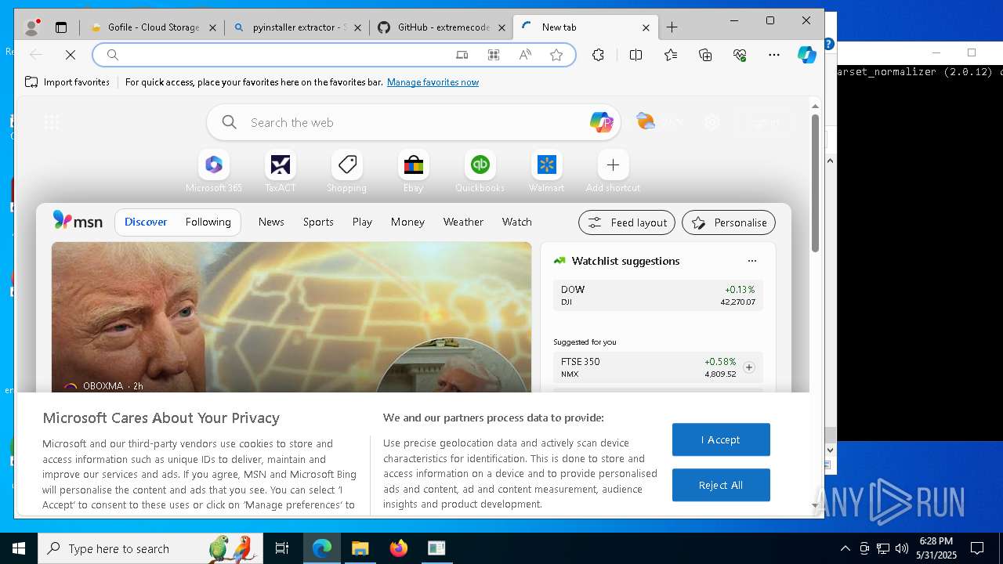This screenshot has height=564, width=1003.
Task: Select the Following feed tab
Action: click(x=208, y=222)
